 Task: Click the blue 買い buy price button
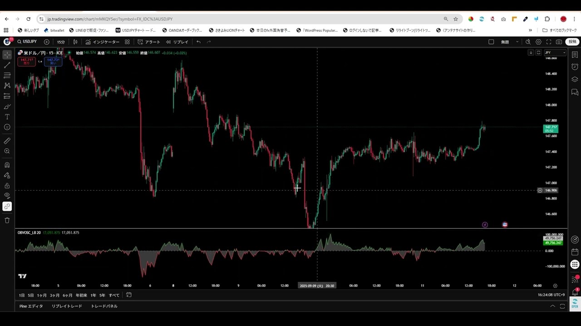pyautogui.click(x=53, y=61)
